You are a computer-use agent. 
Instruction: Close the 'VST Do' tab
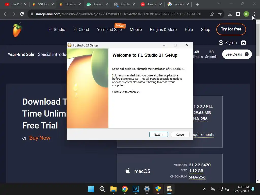(x=52, y=4)
